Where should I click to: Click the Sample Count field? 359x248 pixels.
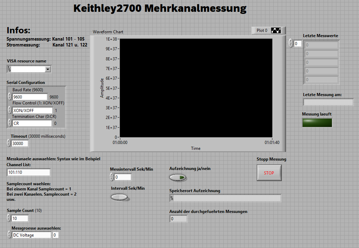click(x=20, y=218)
